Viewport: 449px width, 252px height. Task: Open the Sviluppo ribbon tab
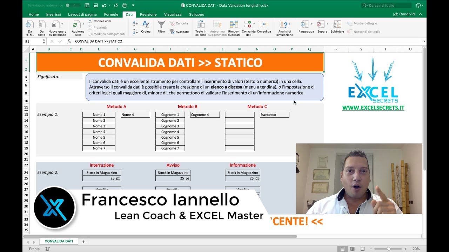tap(196, 14)
